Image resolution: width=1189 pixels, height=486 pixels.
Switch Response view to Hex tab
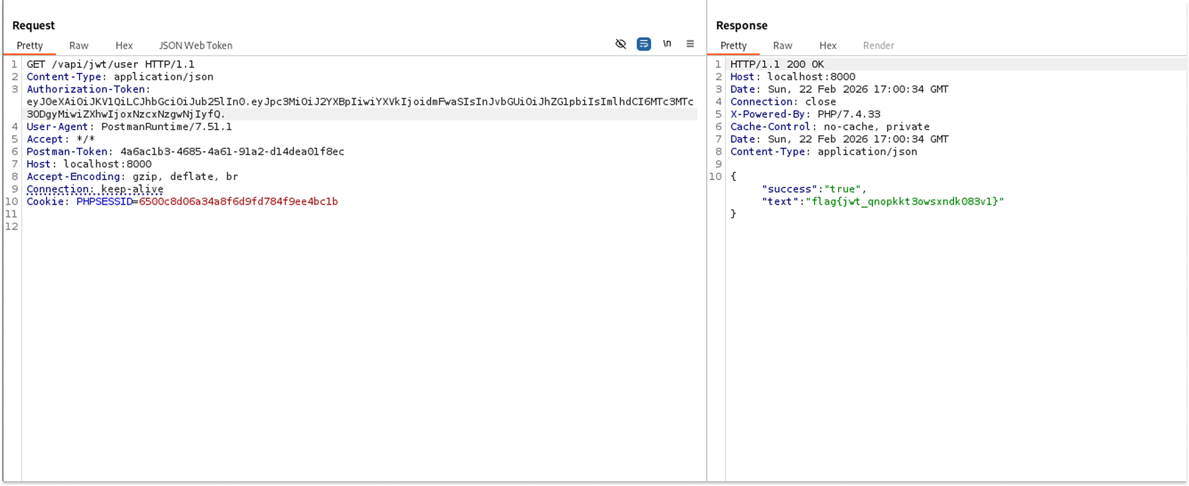[828, 46]
